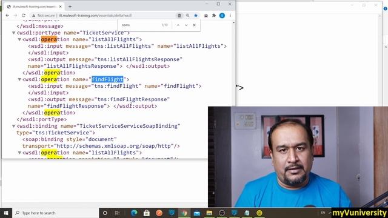Collapse the binding listAllFlights operation node
The width and height of the screenshot is (388, 218).
tap(19, 153)
